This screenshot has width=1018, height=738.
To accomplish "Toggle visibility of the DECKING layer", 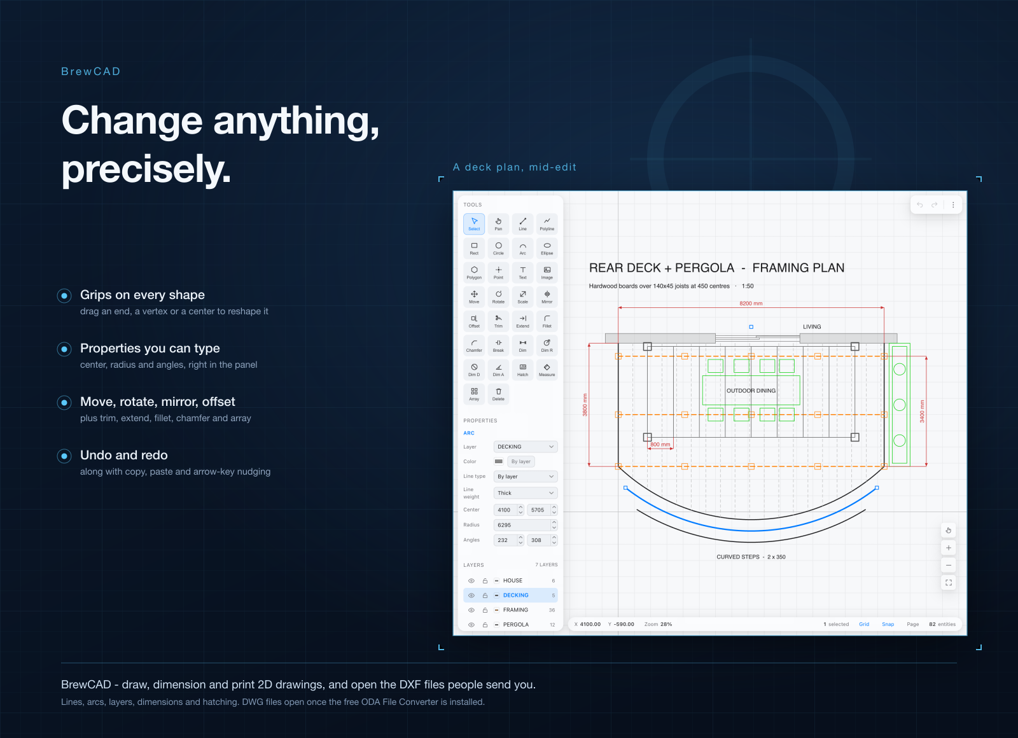I will pyautogui.click(x=471, y=595).
